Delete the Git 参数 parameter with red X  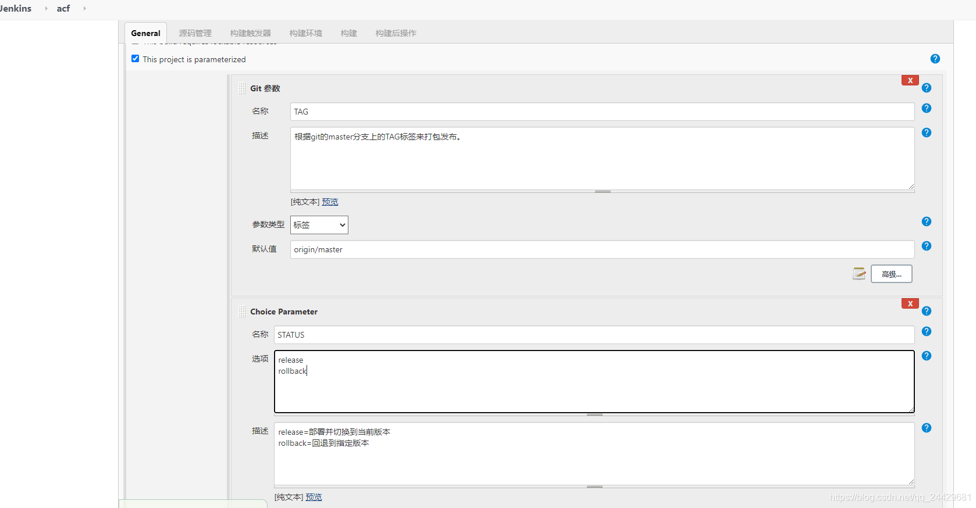click(910, 80)
